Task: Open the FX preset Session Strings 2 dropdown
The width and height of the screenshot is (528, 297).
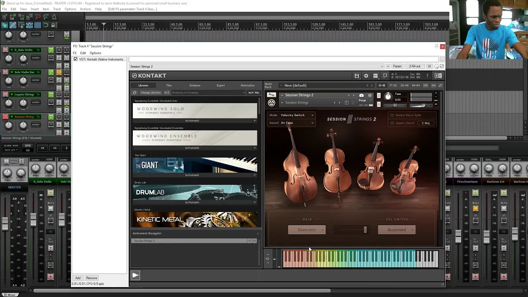Action: [257, 66]
